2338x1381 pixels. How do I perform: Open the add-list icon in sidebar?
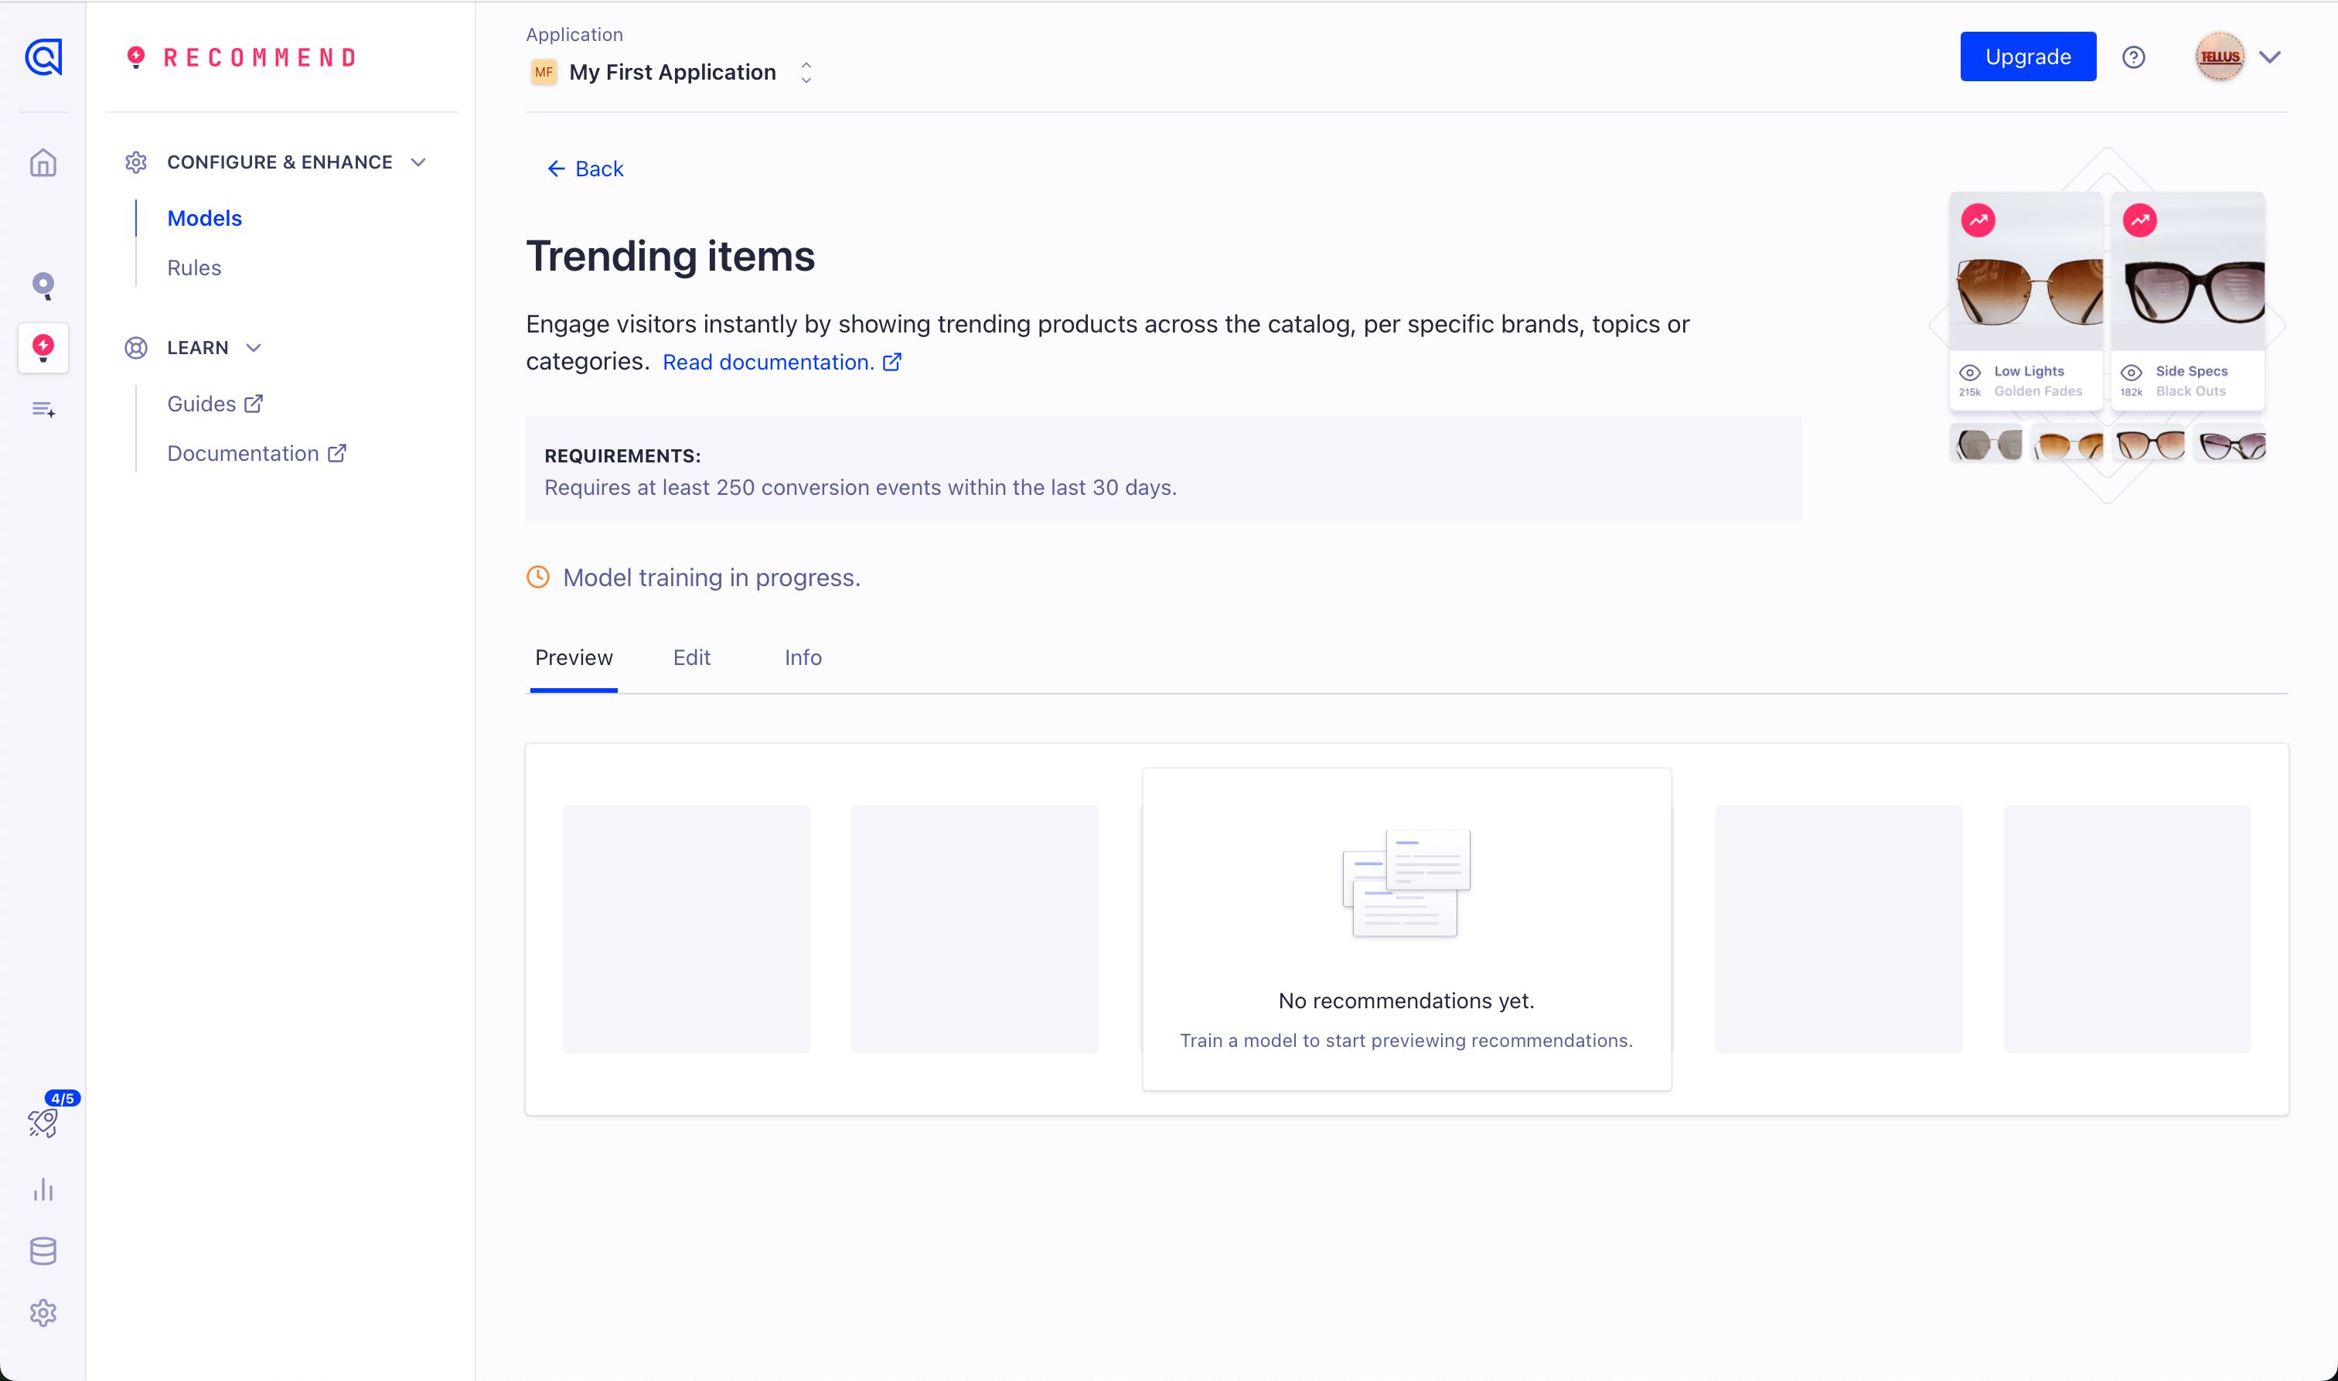click(x=43, y=410)
